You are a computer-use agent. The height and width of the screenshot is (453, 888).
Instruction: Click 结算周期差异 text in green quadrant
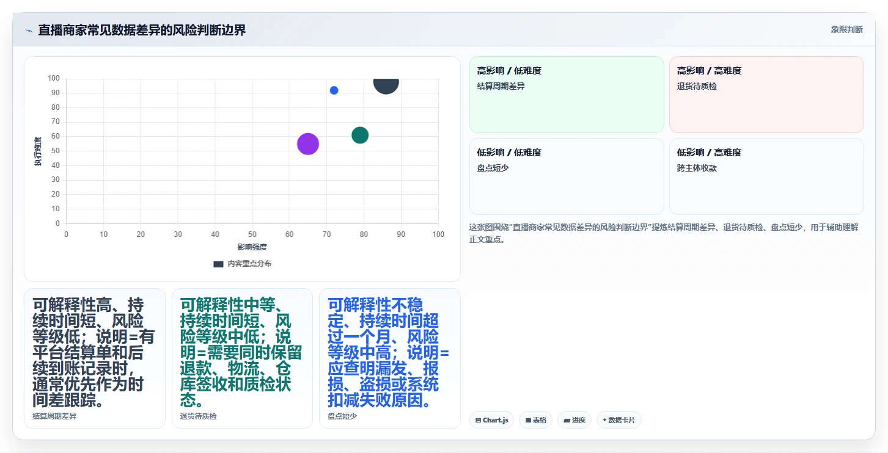click(501, 87)
